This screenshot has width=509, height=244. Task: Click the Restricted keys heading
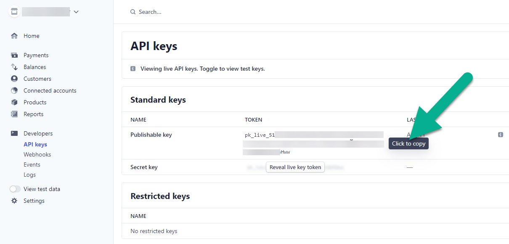coord(160,196)
